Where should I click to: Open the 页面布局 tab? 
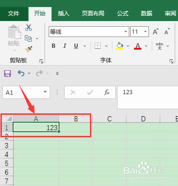click(93, 14)
